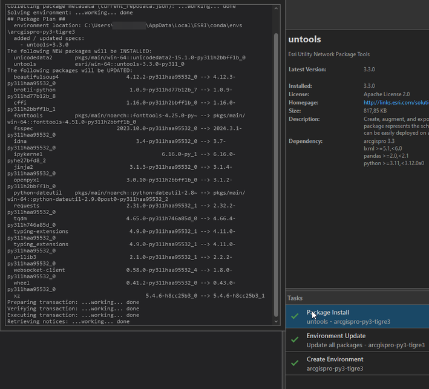Select the Create Environment task entry
The width and height of the screenshot is (429, 389).
pos(357,364)
